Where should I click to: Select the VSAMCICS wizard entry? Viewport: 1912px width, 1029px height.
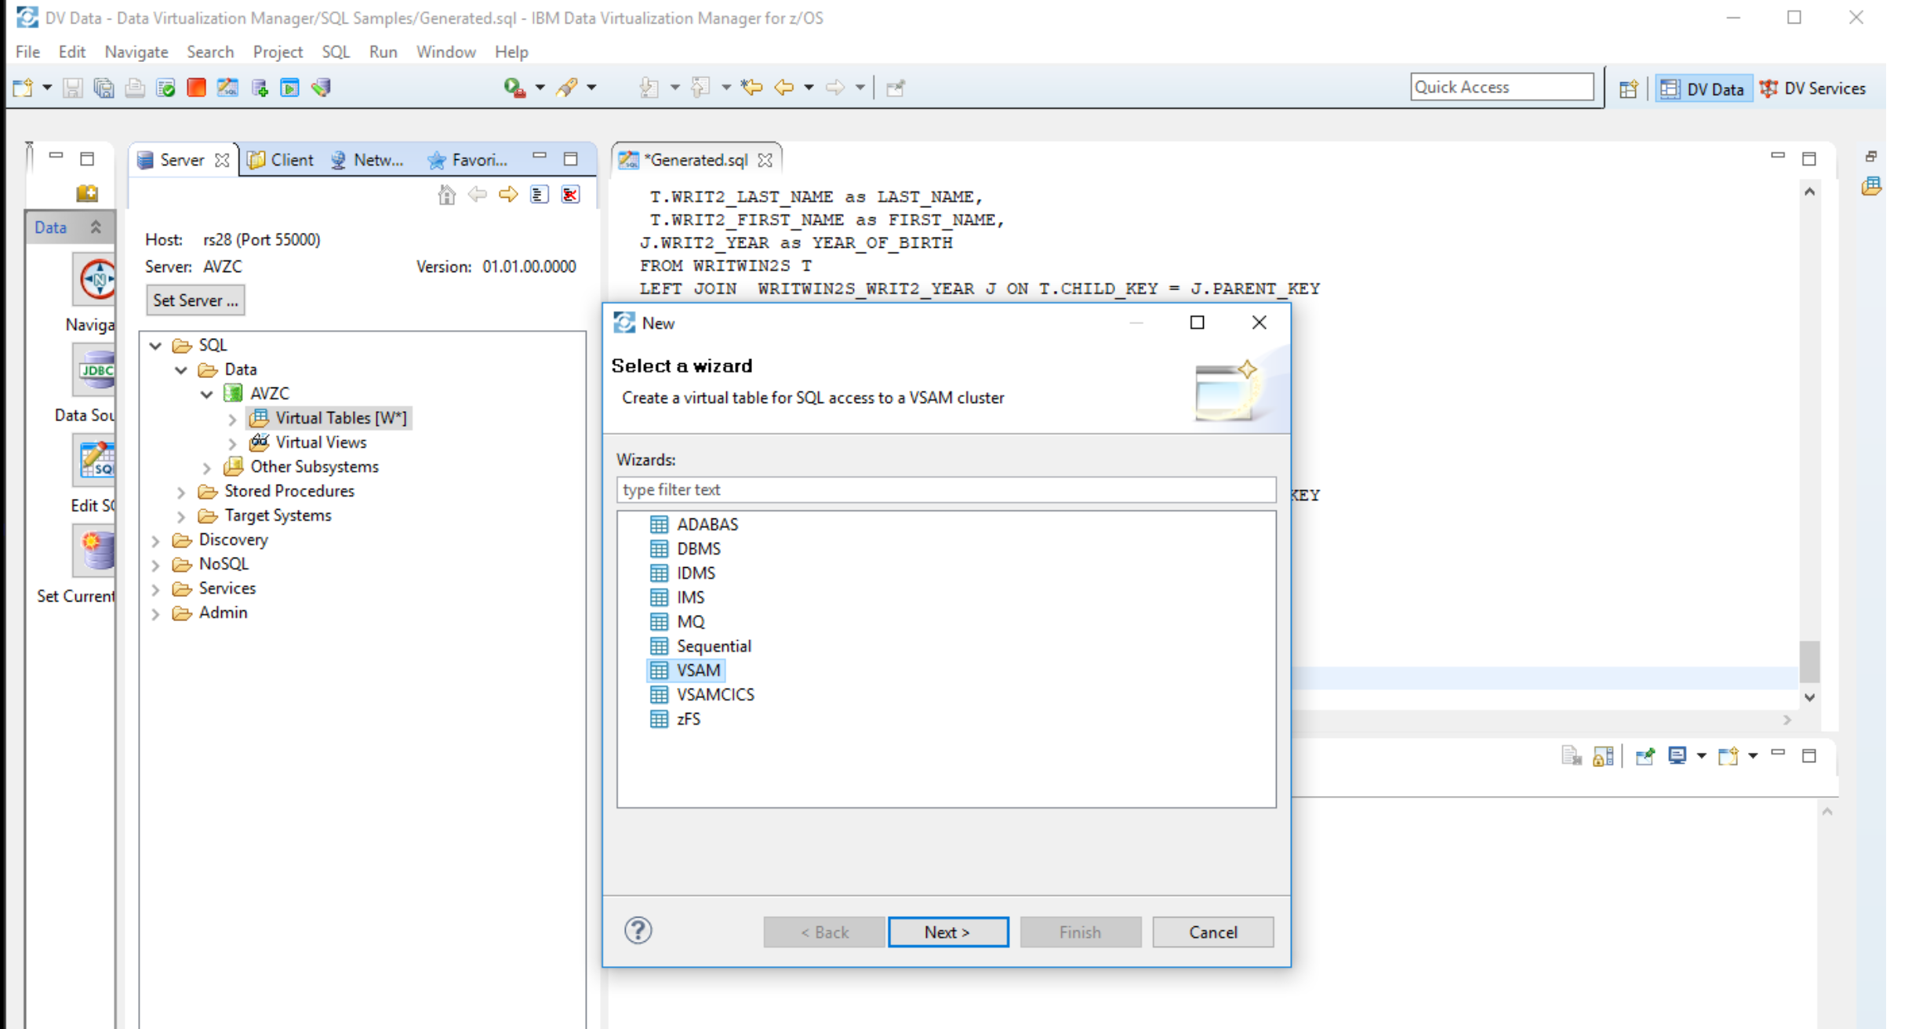[702, 695]
